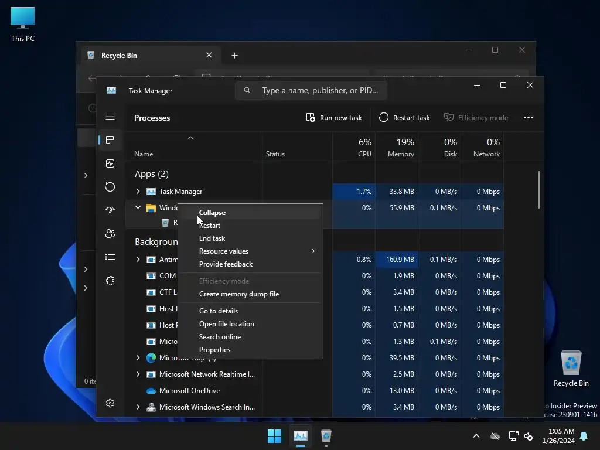Click the Apps (2) group heading
The height and width of the screenshot is (450, 600).
coord(152,174)
